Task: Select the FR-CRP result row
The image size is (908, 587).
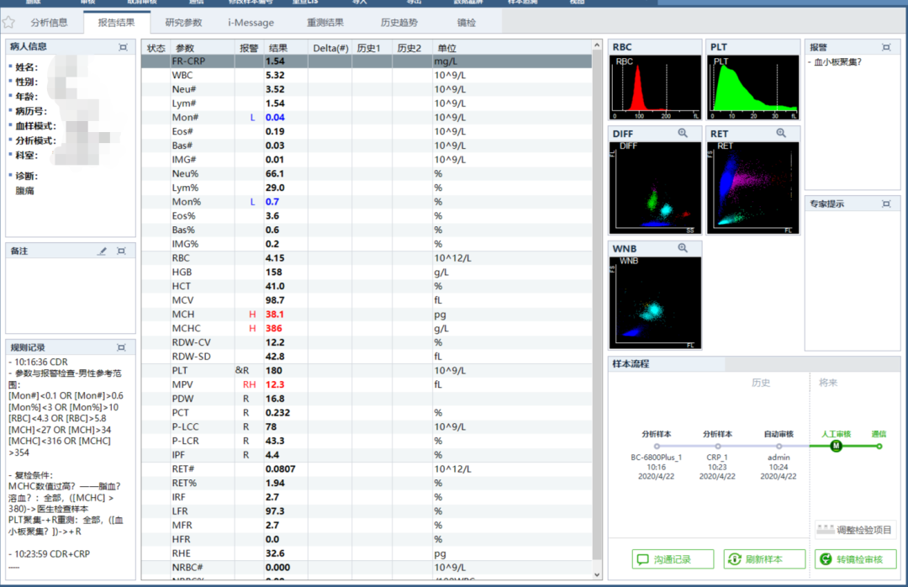Action: click(367, 61)
